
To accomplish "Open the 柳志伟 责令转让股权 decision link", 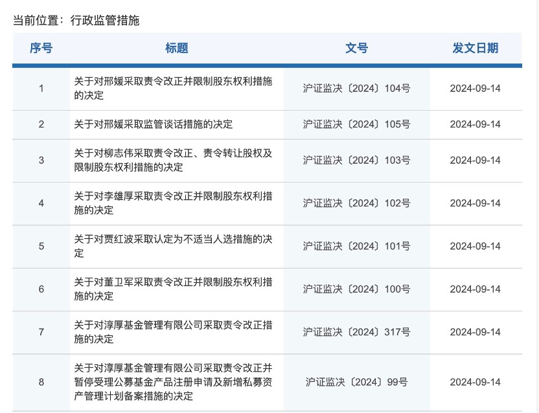I will click(173, 160).
